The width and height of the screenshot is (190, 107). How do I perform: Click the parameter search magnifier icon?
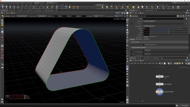(183, 16)
